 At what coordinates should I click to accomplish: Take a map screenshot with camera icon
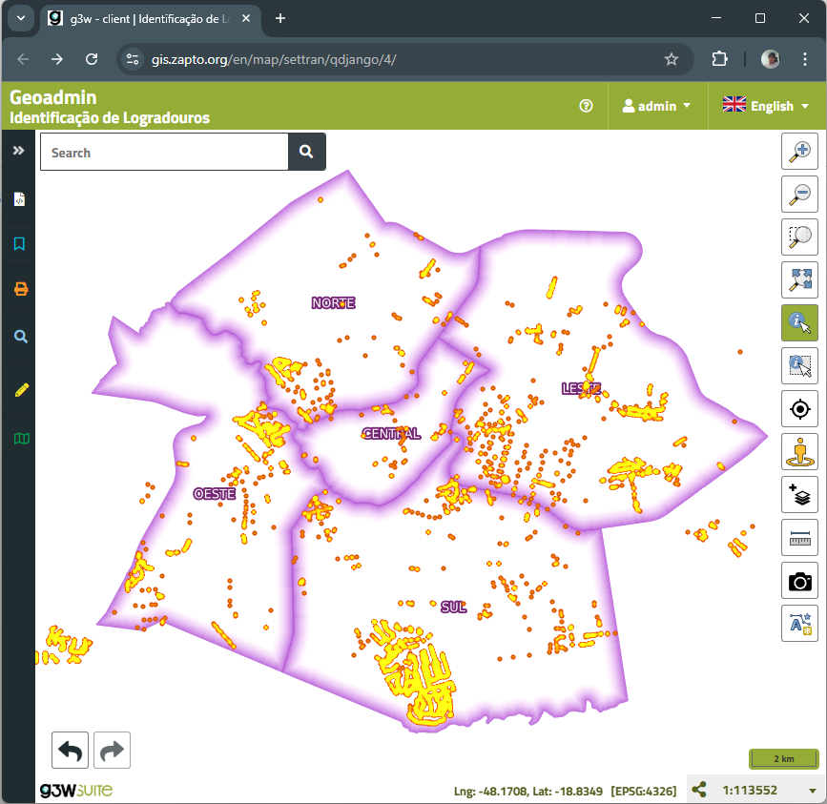[x=799, y=581]
